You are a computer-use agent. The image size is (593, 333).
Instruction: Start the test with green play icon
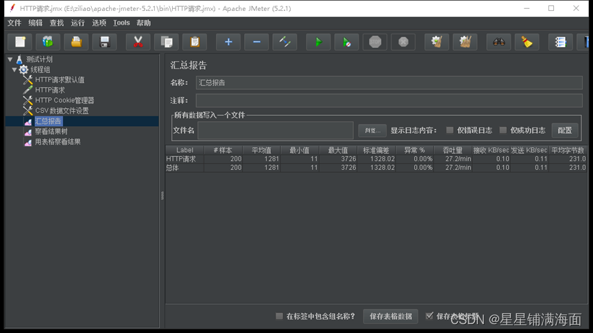(318, 42)
